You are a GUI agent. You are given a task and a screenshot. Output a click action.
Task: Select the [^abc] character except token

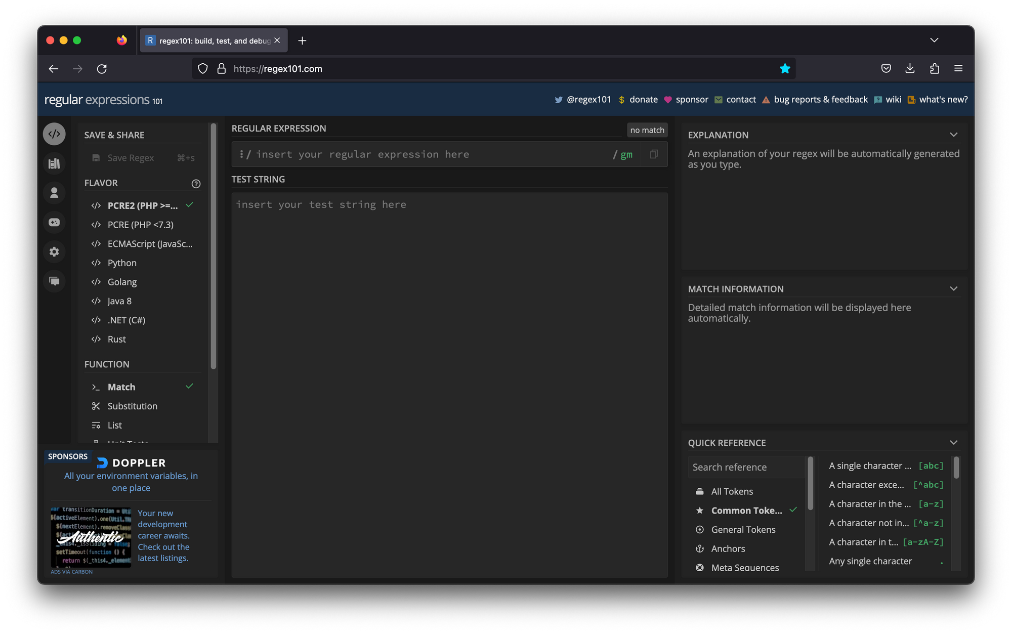pyautogui.click(x=886, y=485)
